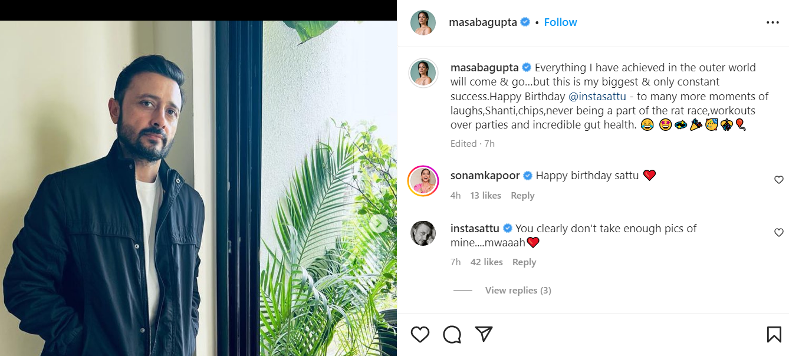Reply to instasattu's comment
789x356 pixels.
(x=524, y=262)
